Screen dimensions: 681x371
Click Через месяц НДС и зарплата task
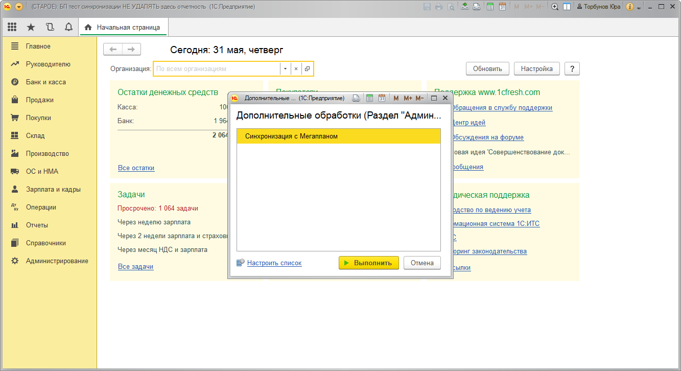[162, 249]
